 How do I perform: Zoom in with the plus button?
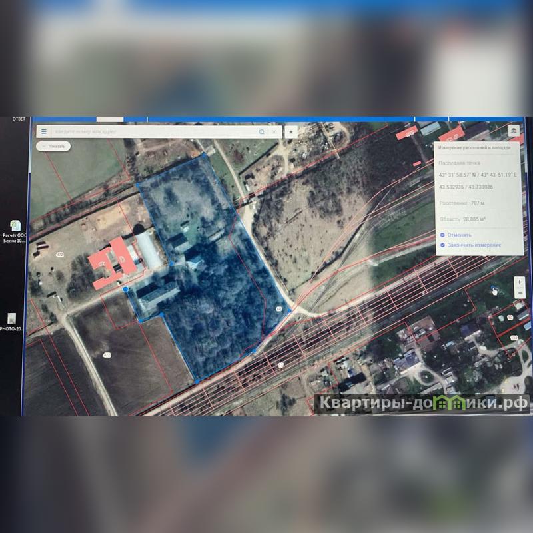coord(520,282)
